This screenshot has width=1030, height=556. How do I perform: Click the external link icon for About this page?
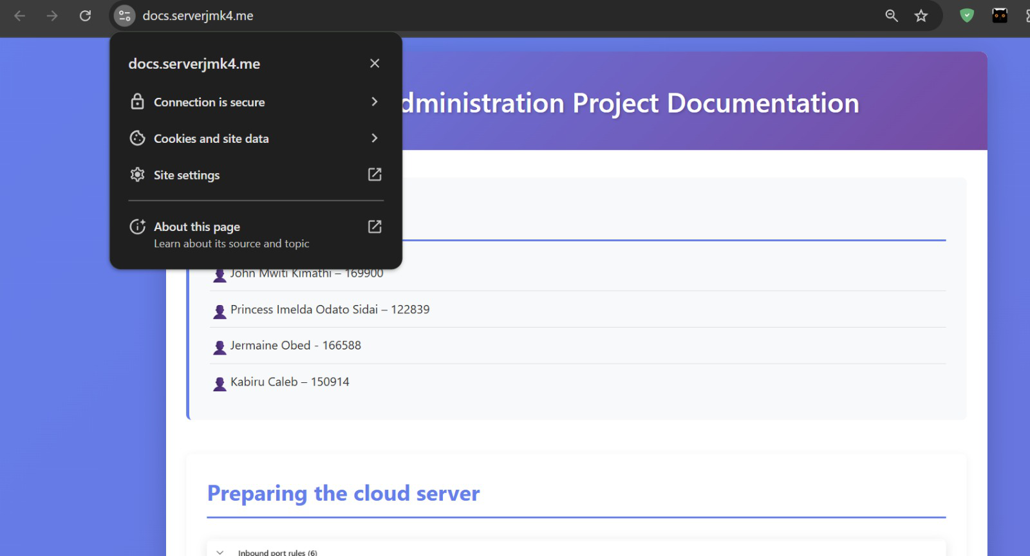pyautogui.click(x=375, y=227)
